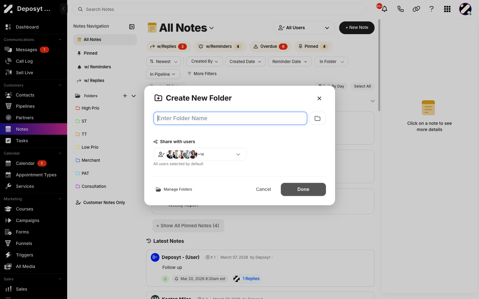Click the Search Notes field
This screenshot has height=299, width=479.
pos(219,9)
